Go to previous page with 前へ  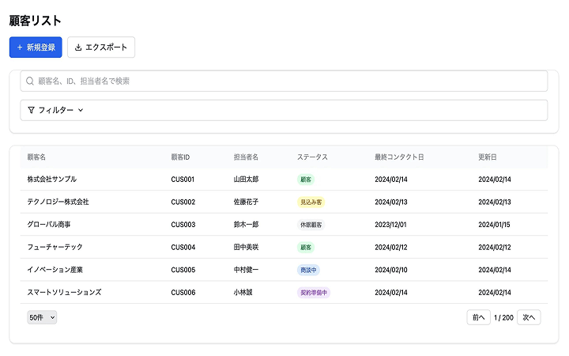pyautogui.click(x=478, y=317)
